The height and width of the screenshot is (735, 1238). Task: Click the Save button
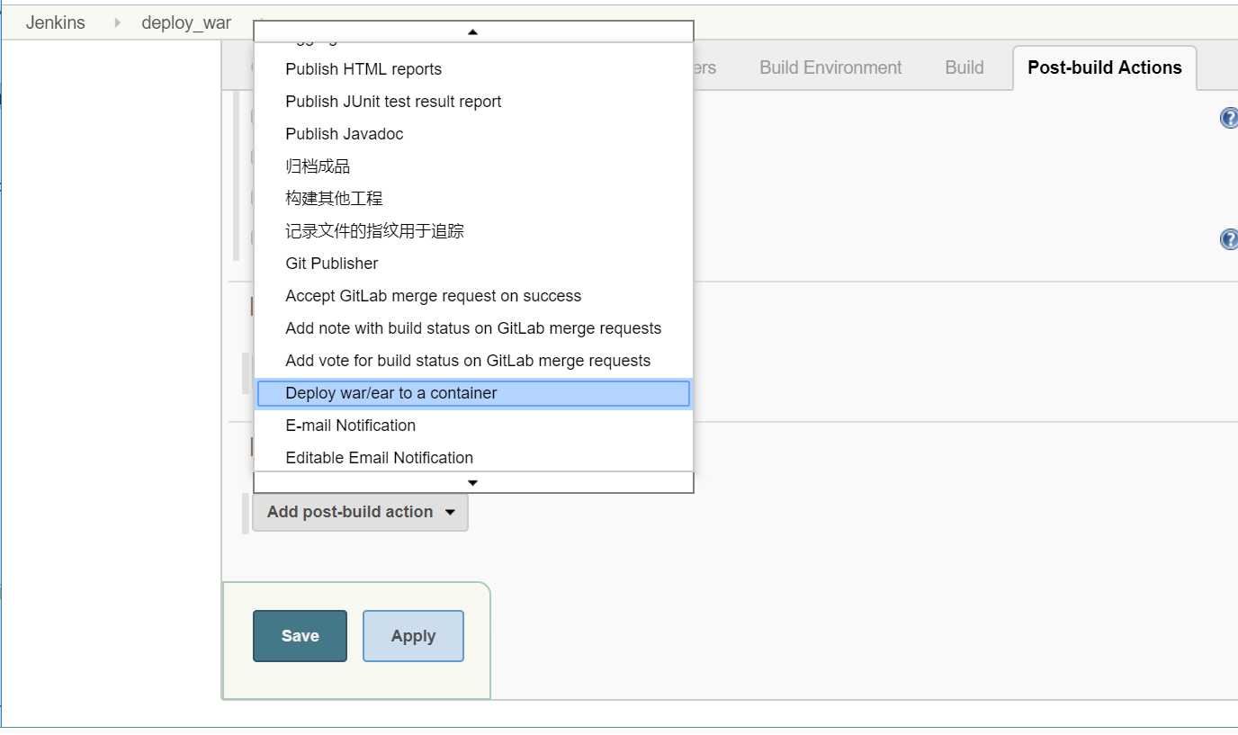(x=300, y=636)
